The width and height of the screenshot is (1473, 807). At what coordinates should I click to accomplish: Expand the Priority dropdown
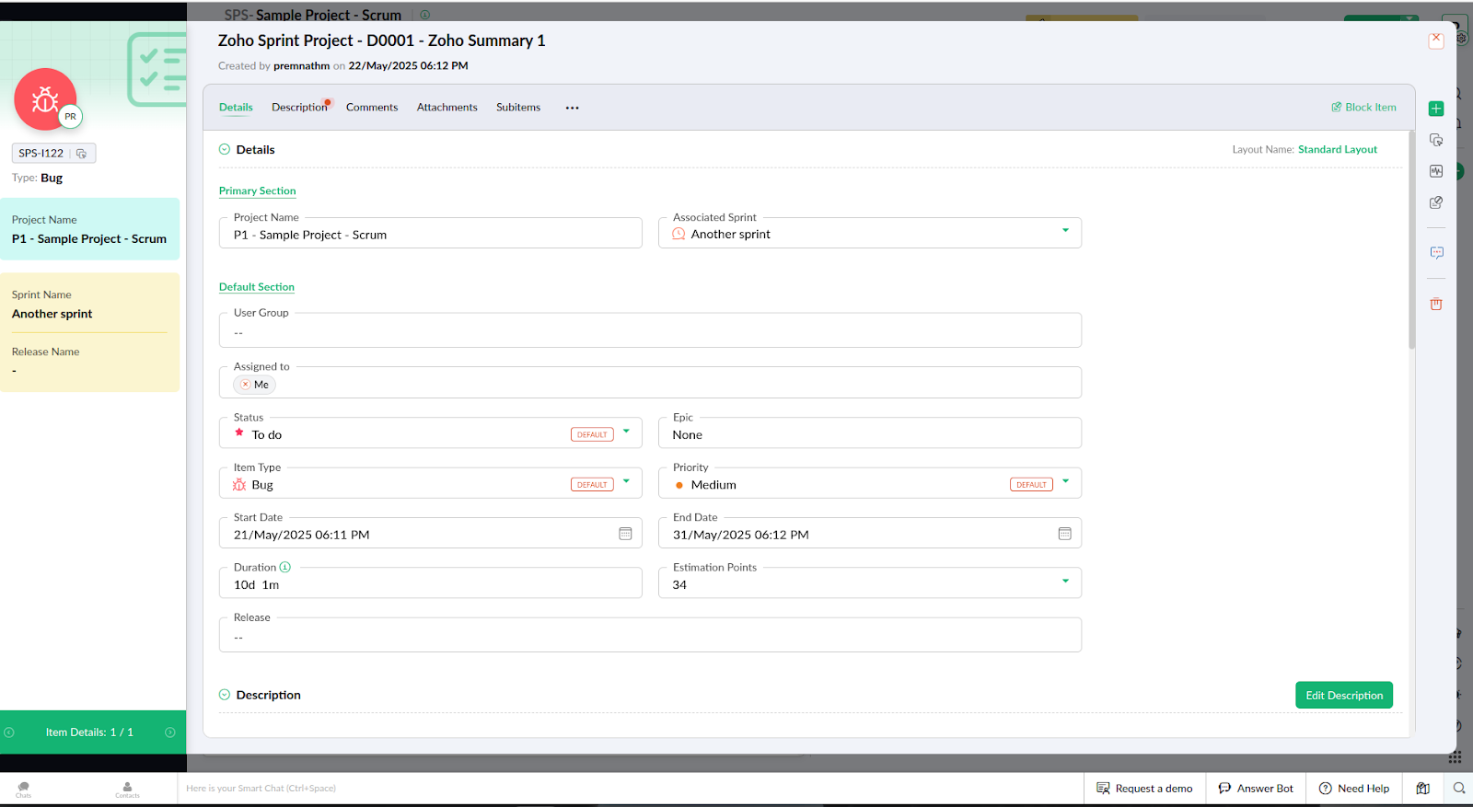[x=1066, y=481]
